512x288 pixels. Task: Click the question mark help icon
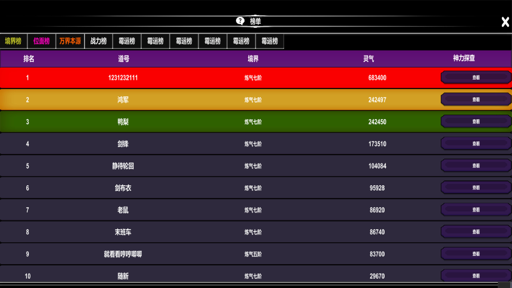pos(240,21)
